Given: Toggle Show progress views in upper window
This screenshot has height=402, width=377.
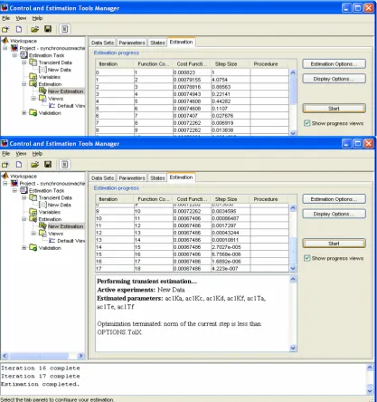Looking at the screenshot, I should (x=306, y=123).
